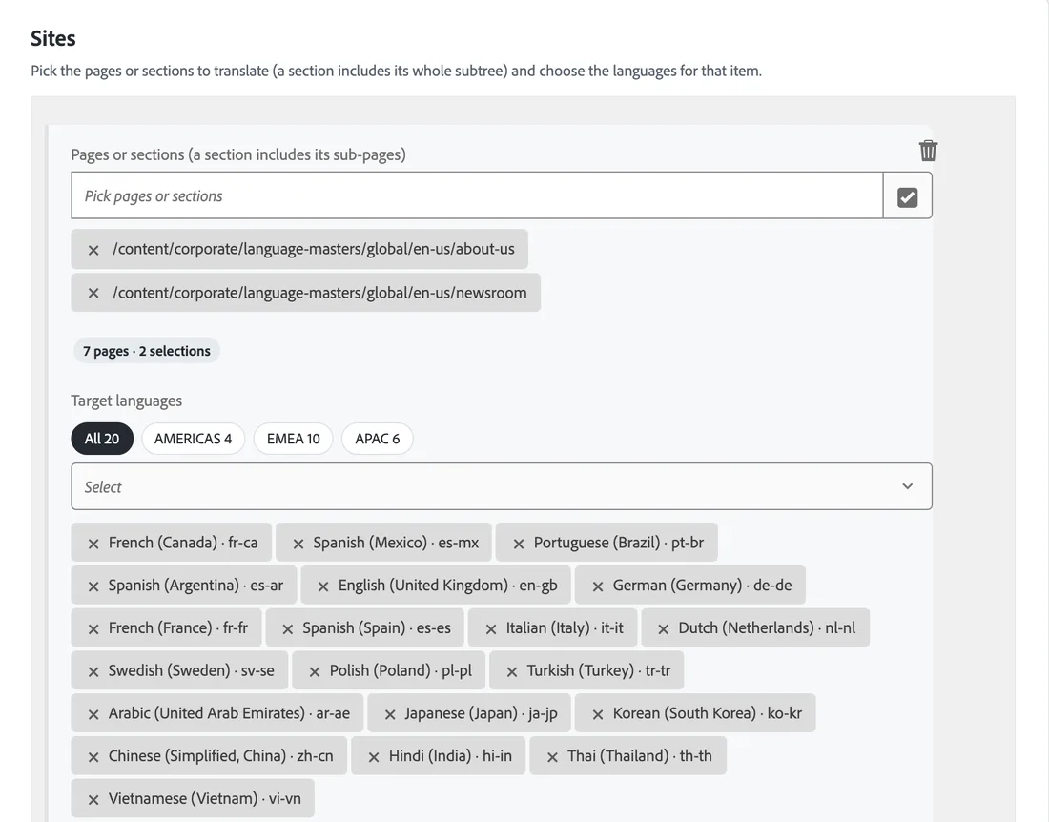Filter languages by AMERICAS 4
Image resolution: width=1049 pixels, height=822 pixels.
[193, 439]
